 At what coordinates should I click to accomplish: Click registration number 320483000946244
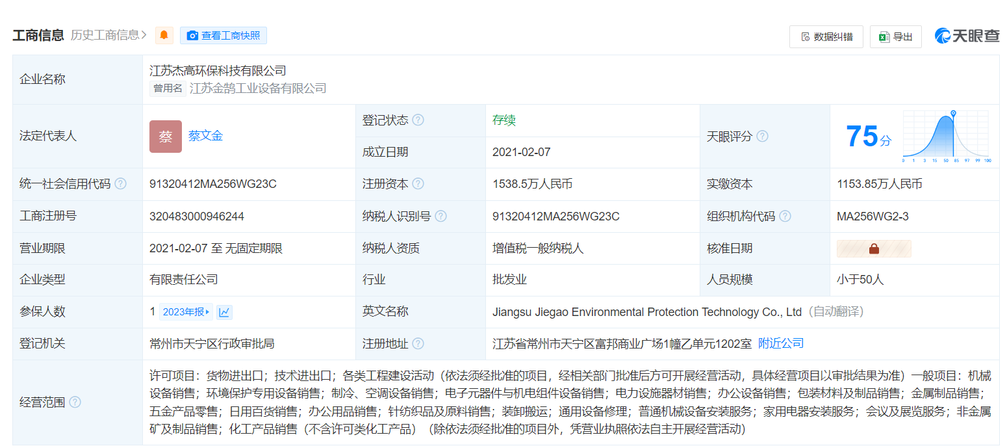coord(197,216)
